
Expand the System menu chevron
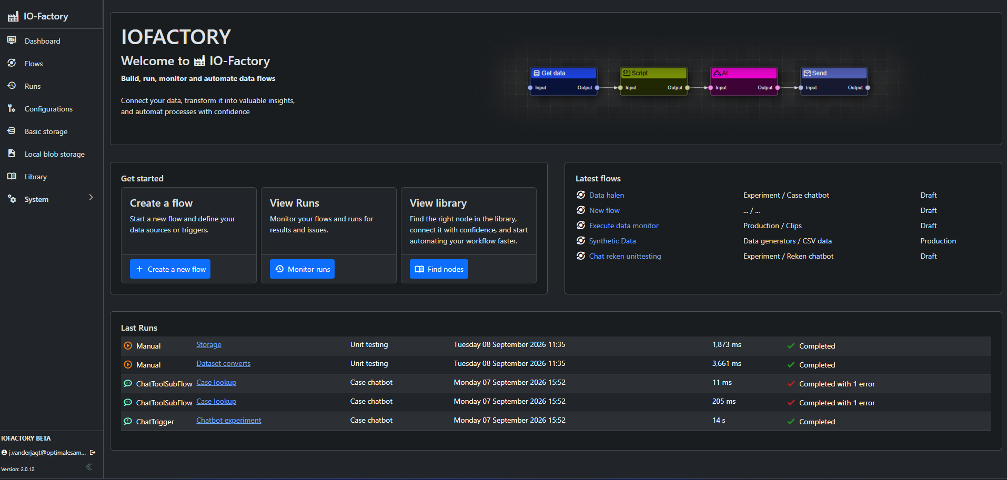pos(91,198)
